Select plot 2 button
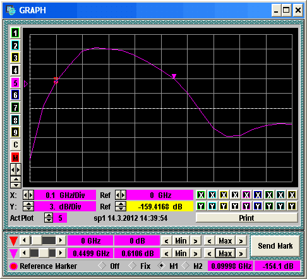 pyautogui.click(x=15, y=46)
